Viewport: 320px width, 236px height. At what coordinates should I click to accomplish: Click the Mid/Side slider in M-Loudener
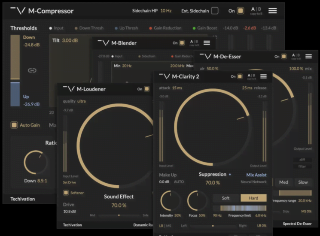119,215
